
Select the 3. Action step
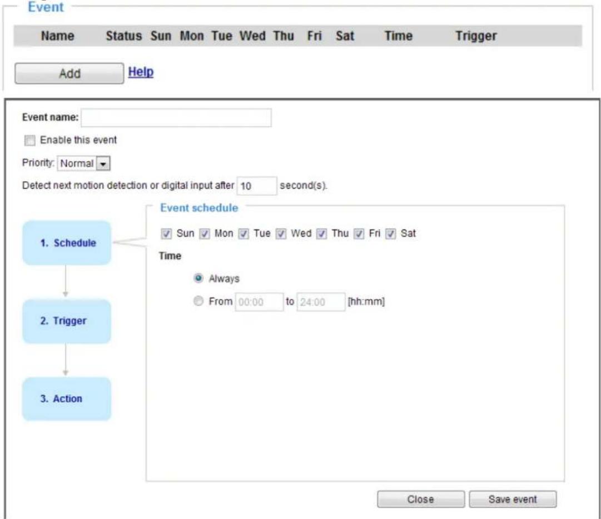67,399
